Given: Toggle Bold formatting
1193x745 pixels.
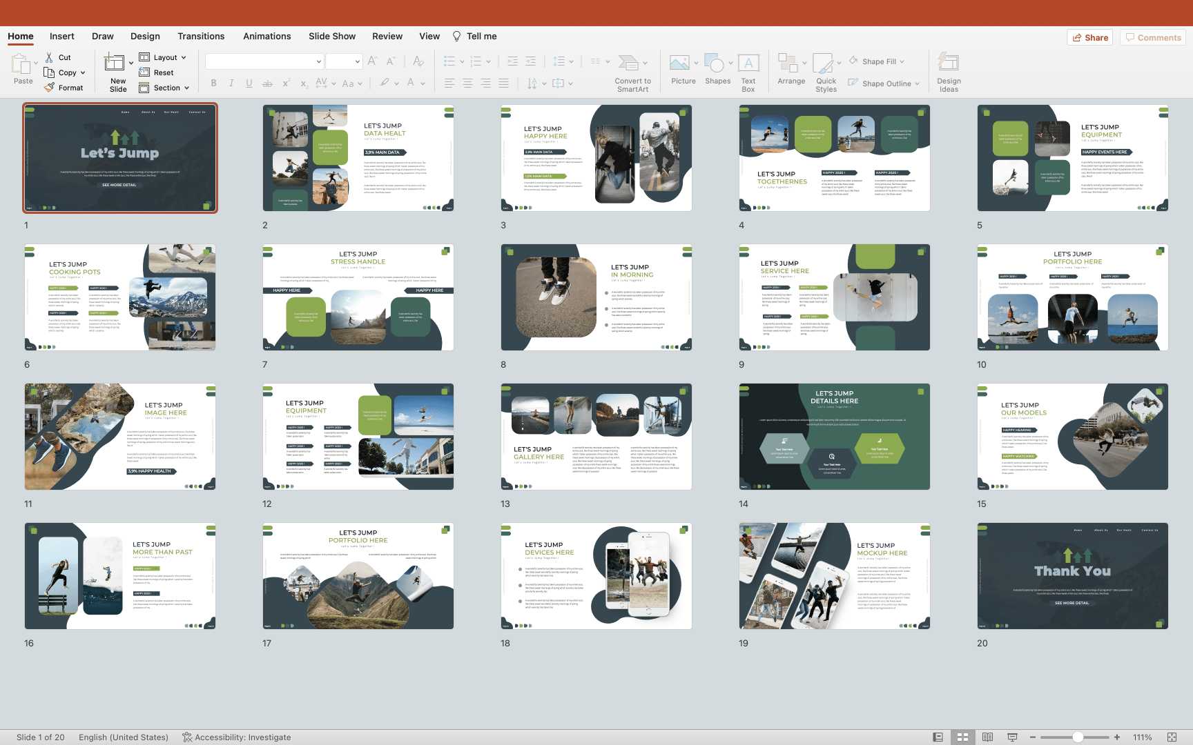Looking at the screenshot, I should tap(213, 83).
